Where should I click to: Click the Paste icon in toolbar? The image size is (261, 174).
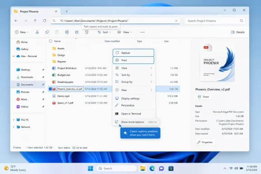tap(57, 32)
